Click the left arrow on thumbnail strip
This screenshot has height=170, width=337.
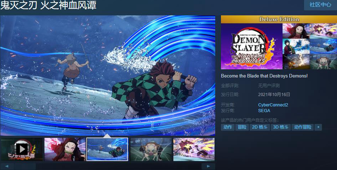7,166
